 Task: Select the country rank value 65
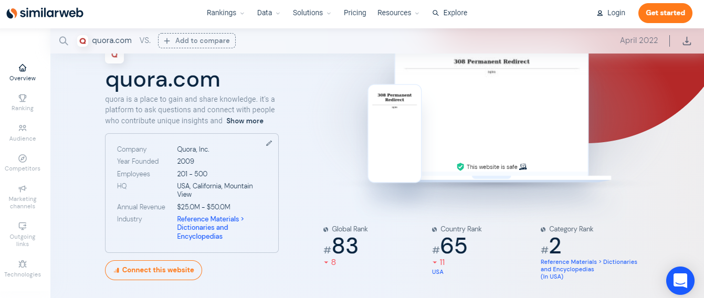coord(454,246)
